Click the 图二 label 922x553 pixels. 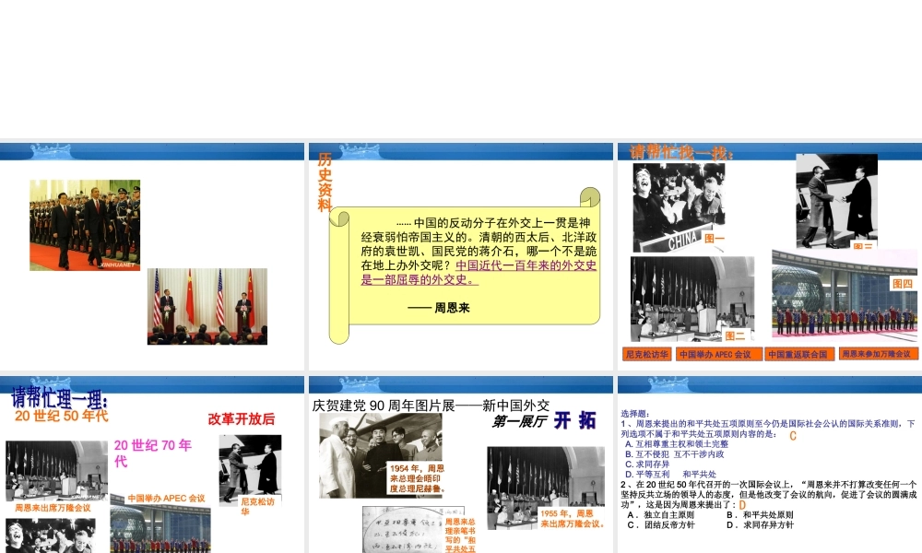(735, 335)
